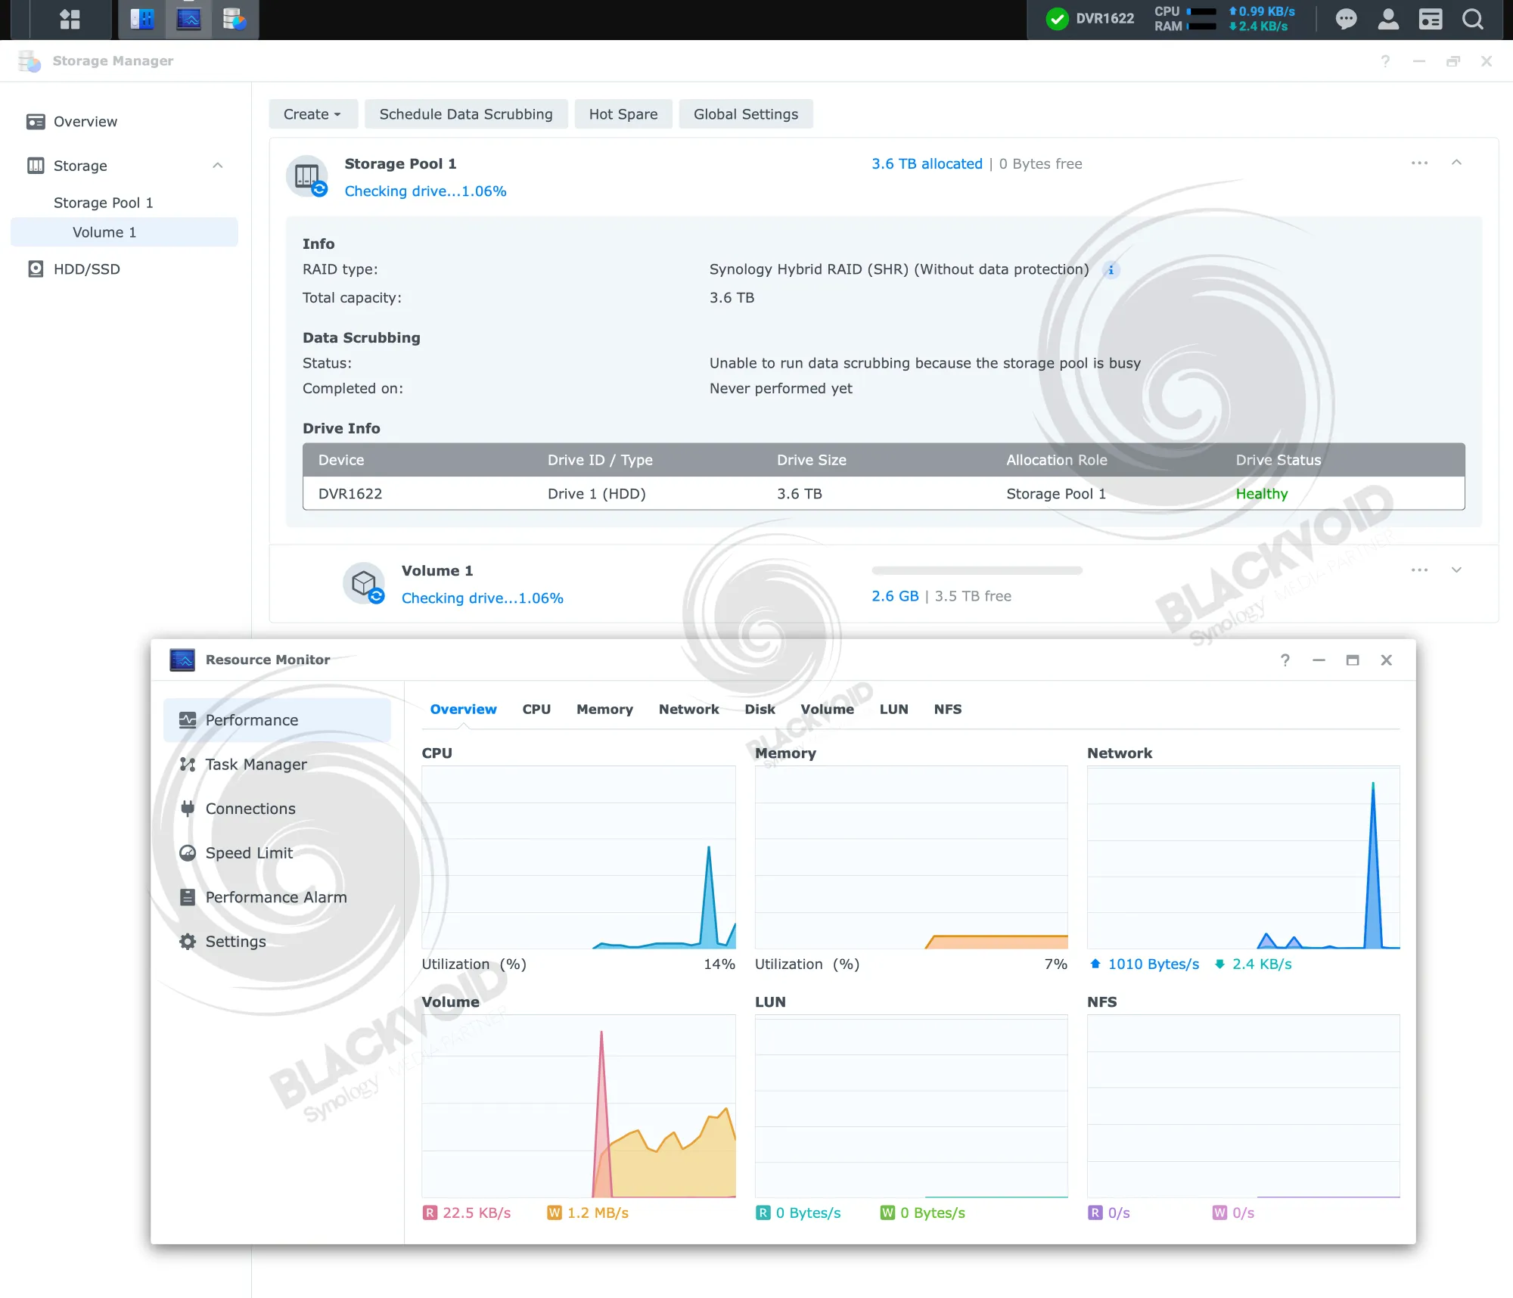
Task: Click the Resource Monitor taskbar icon
Action: point(188,19)
